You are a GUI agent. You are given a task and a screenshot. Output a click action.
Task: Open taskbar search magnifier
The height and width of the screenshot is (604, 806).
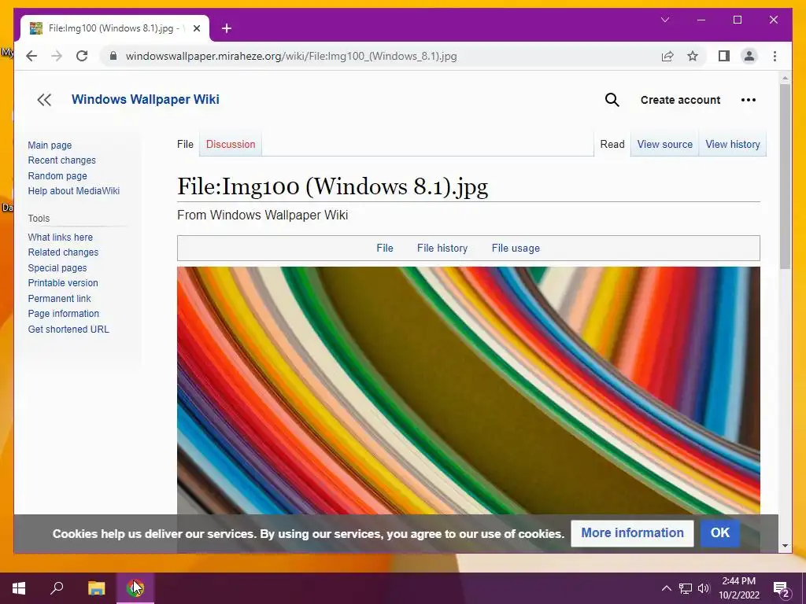[x=57, y=588]
